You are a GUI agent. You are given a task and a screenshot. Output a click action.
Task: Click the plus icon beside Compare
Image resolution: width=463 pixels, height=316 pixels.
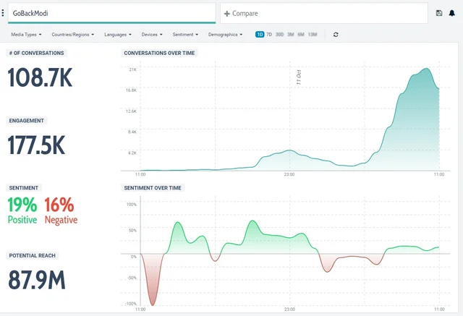[x=226, y=14]
